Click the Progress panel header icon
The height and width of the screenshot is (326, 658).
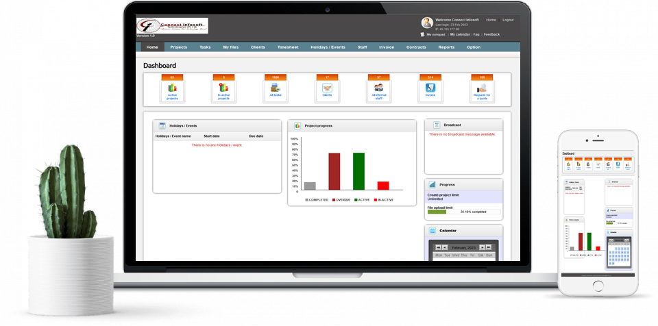tap(432, 184)
